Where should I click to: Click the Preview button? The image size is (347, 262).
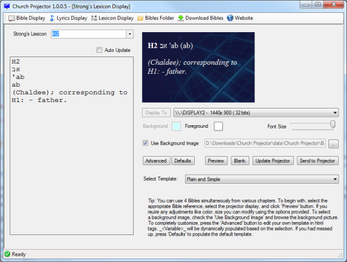pos(216,161)
